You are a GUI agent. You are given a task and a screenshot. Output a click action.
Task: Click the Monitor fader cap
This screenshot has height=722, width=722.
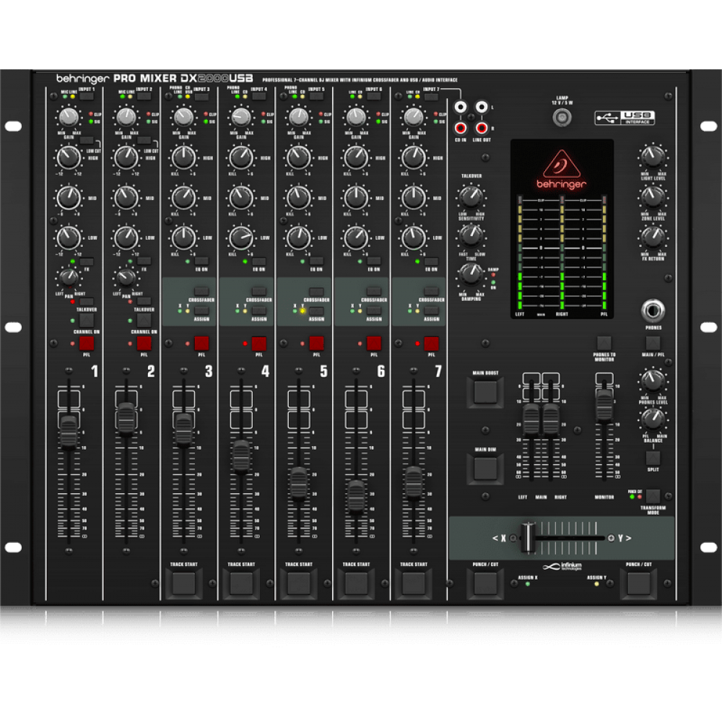click(x=604, y=406)
